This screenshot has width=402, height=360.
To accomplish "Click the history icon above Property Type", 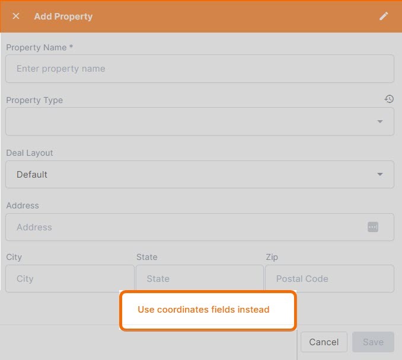I will [389, 99].
